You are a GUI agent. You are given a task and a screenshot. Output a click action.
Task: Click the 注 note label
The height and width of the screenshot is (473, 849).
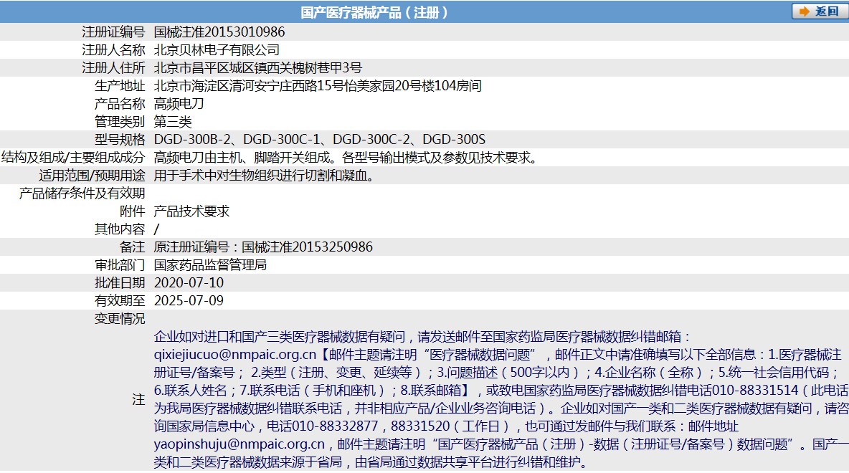pos(138,399)
